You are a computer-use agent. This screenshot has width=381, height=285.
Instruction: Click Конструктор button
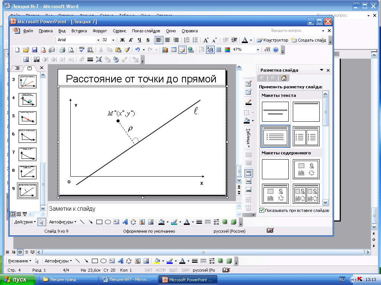(x=272, y=40)
